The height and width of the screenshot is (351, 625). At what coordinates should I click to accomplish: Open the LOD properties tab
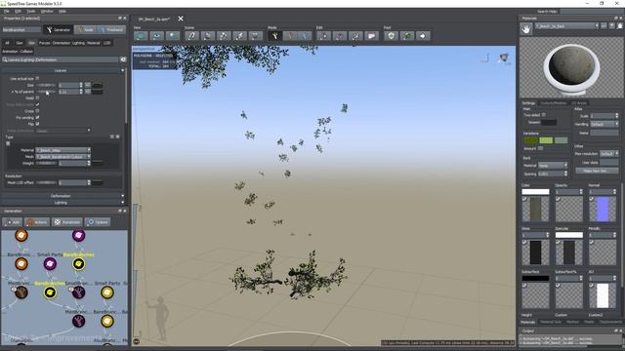[107, 43]
